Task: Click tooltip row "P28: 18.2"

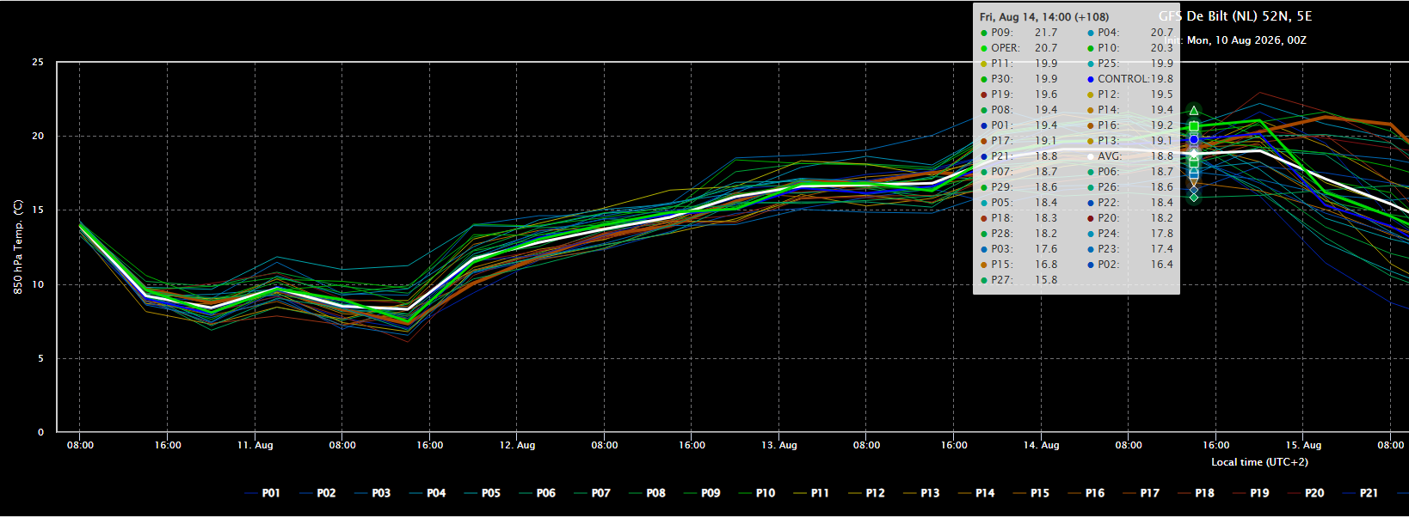Action: point(1019,234)
